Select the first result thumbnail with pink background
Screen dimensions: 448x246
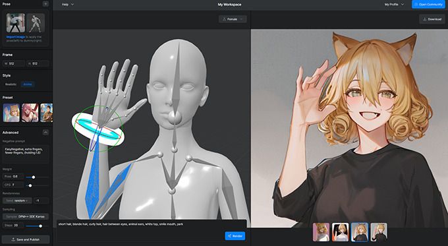coord(321,232)
